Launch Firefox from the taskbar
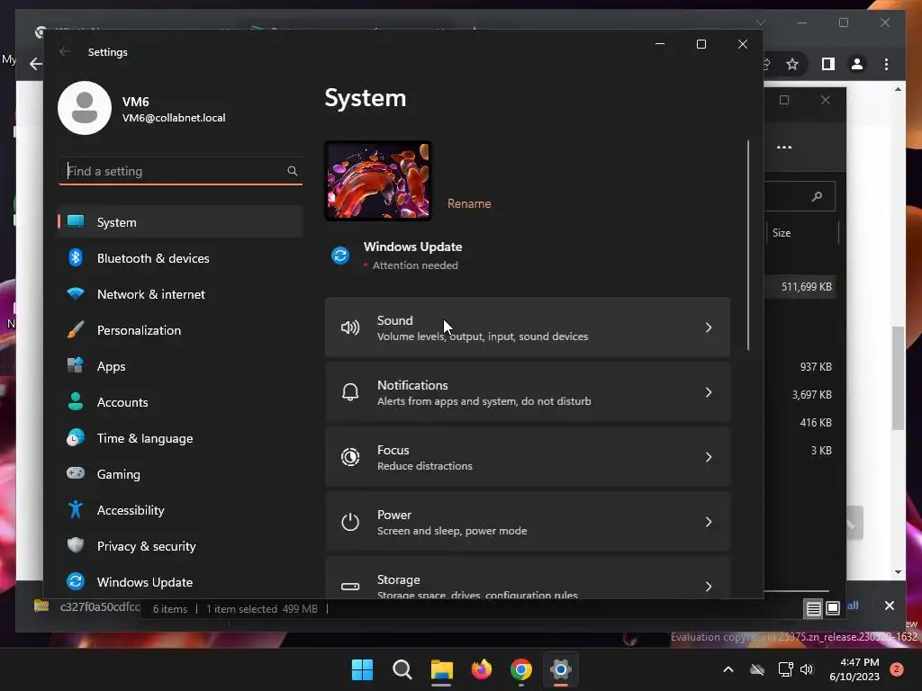Image resolution: width=922 pixels, height=691 pixels. coord(482,669)
